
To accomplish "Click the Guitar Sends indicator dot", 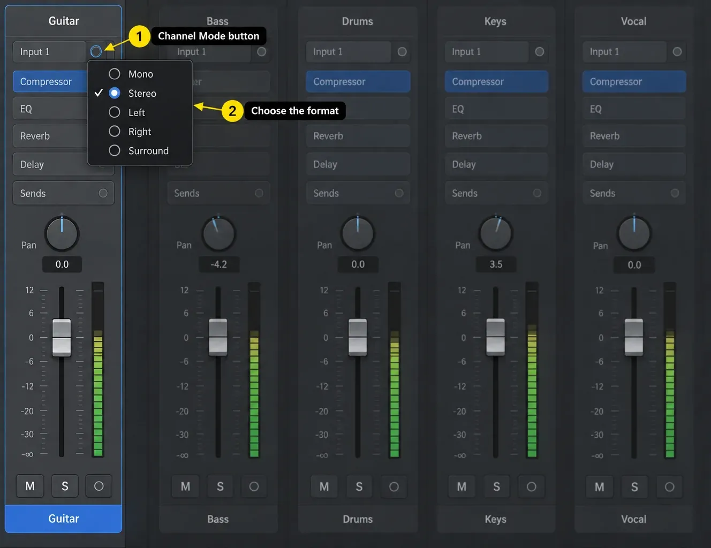I will click(x=103, y=193).
